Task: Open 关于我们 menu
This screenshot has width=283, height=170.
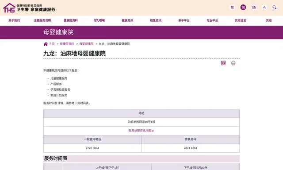Action: (14, 20)
